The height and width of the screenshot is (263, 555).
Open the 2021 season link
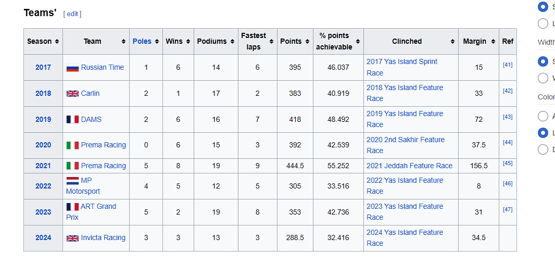click(43, 166)
